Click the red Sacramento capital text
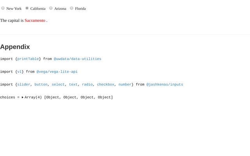 pos(35,20)
